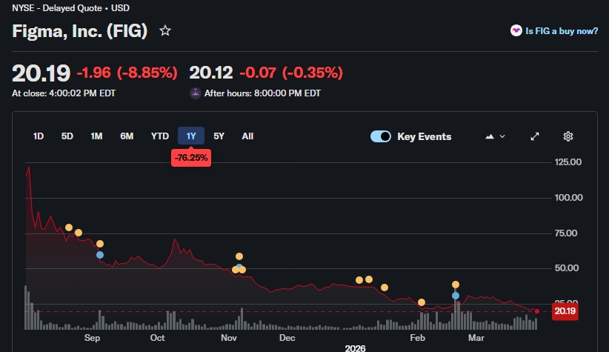This screenshot has width=609, height=352.
Task: Click the Sep month label
Action: (92, 338)
